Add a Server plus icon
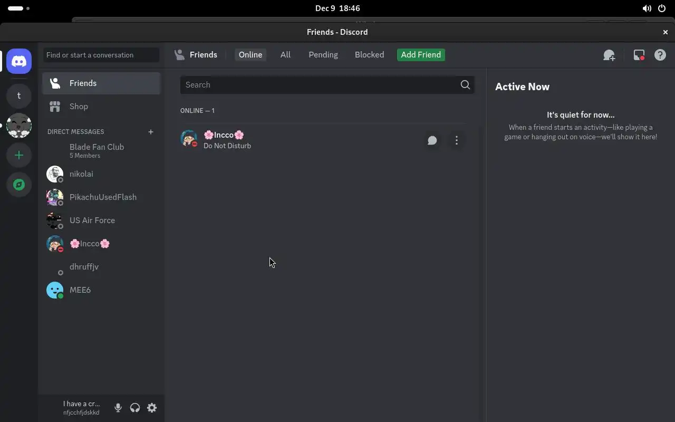This screenshot has height=422, width=675. tap(19, 155)
